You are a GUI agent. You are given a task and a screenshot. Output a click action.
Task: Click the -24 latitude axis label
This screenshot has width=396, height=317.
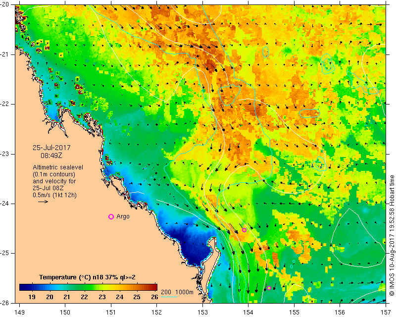pos(5,204)
